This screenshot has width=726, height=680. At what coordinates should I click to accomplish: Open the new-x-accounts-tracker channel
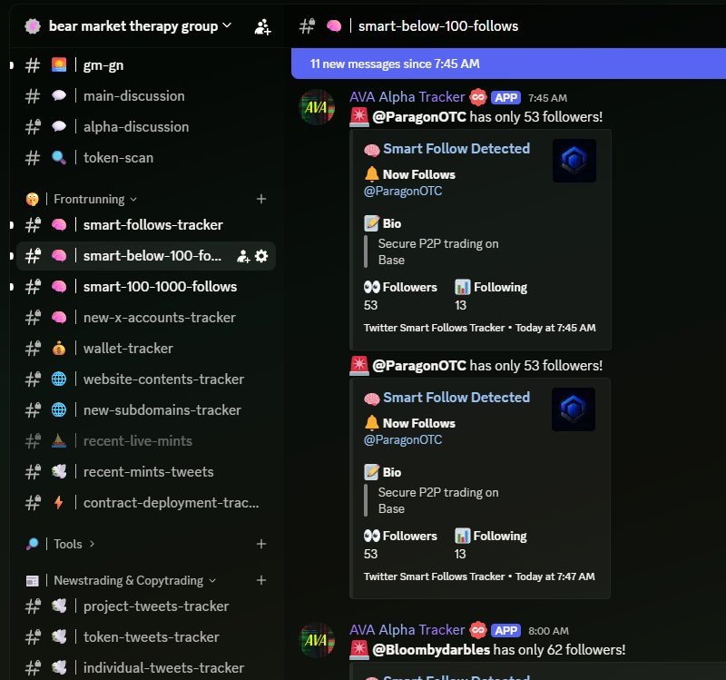click(146, 318)
